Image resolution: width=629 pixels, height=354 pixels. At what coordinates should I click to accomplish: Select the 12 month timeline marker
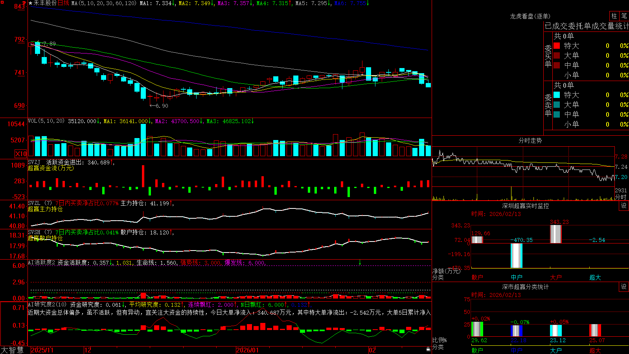(88, 350)
